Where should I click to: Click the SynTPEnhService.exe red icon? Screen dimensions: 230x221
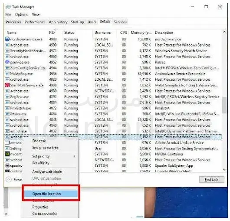tap(7, 85)
